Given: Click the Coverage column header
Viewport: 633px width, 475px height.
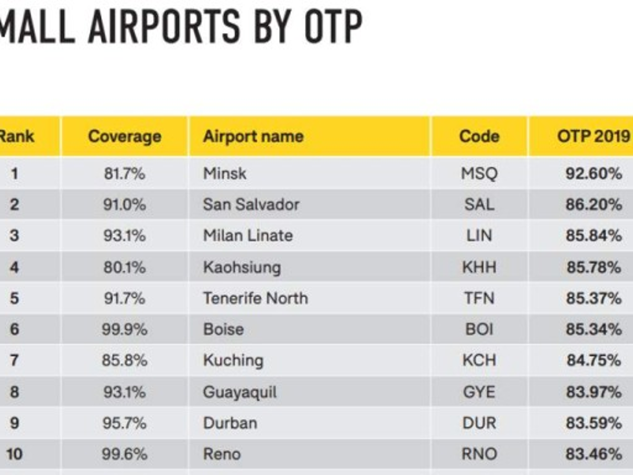Looking at the screenshot, I should coord(124,137).
